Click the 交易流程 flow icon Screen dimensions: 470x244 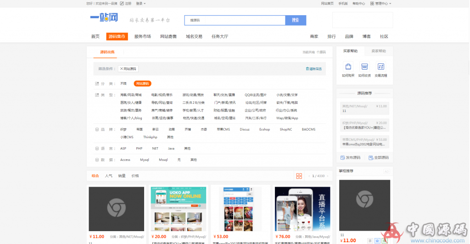coord(380,67)
